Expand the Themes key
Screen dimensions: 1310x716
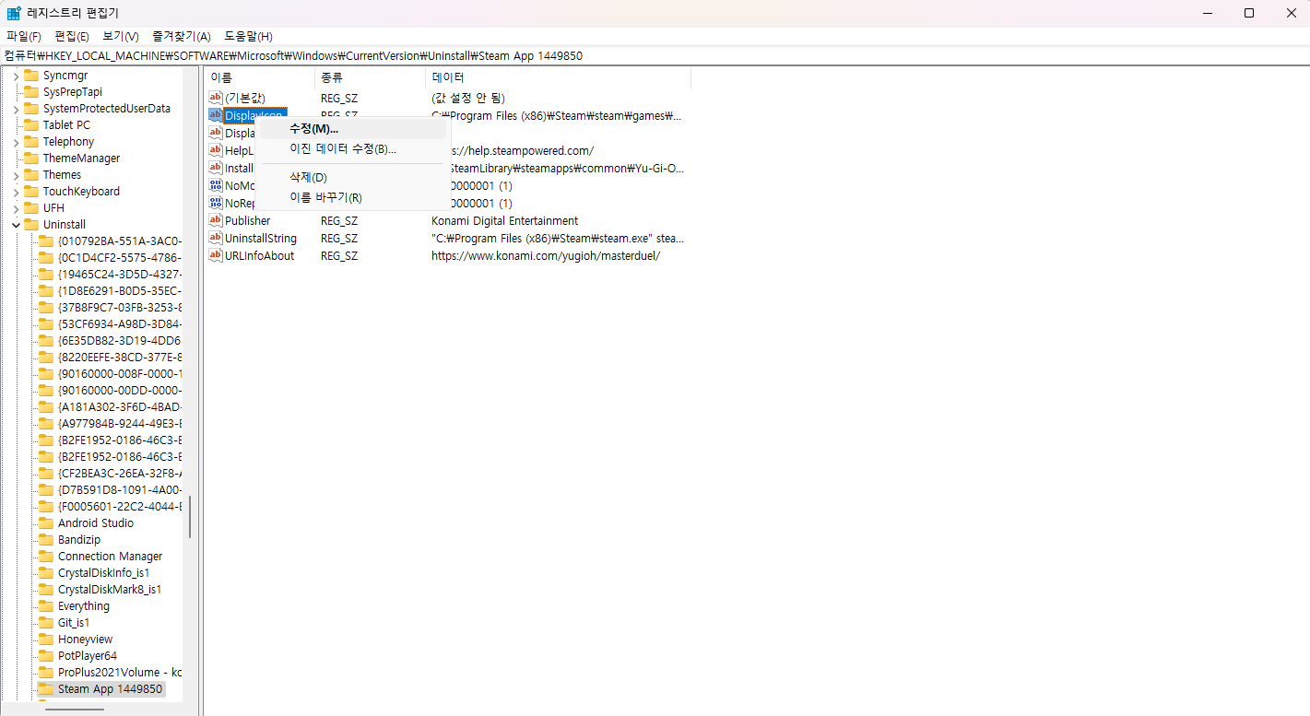pos(16,174)
